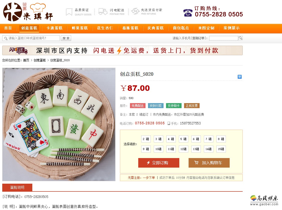The image size is (282, 210).
Task: Click the 创意蛋糕 breadcrumb link
Action: tap(40, 60)
